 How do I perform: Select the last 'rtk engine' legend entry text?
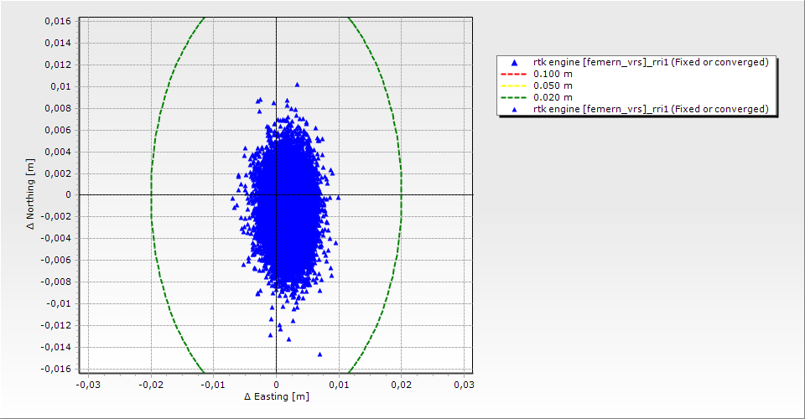[651, 110]
